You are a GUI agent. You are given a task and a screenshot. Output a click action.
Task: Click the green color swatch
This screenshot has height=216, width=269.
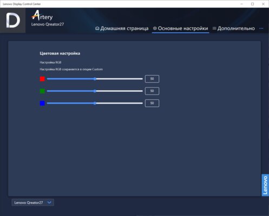(x=42, y=91)
